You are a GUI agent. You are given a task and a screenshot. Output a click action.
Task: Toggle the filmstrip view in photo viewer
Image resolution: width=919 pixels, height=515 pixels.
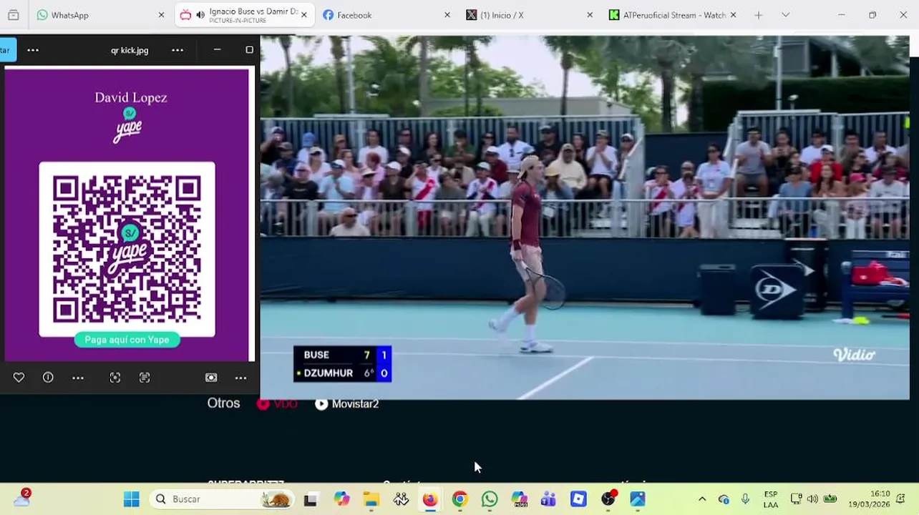pos(211,378)
